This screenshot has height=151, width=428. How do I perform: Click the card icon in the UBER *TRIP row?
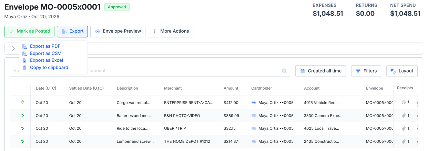(254, 129)
